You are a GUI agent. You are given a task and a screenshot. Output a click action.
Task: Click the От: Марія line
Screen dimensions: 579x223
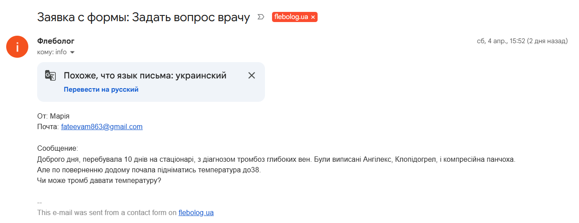54,116
